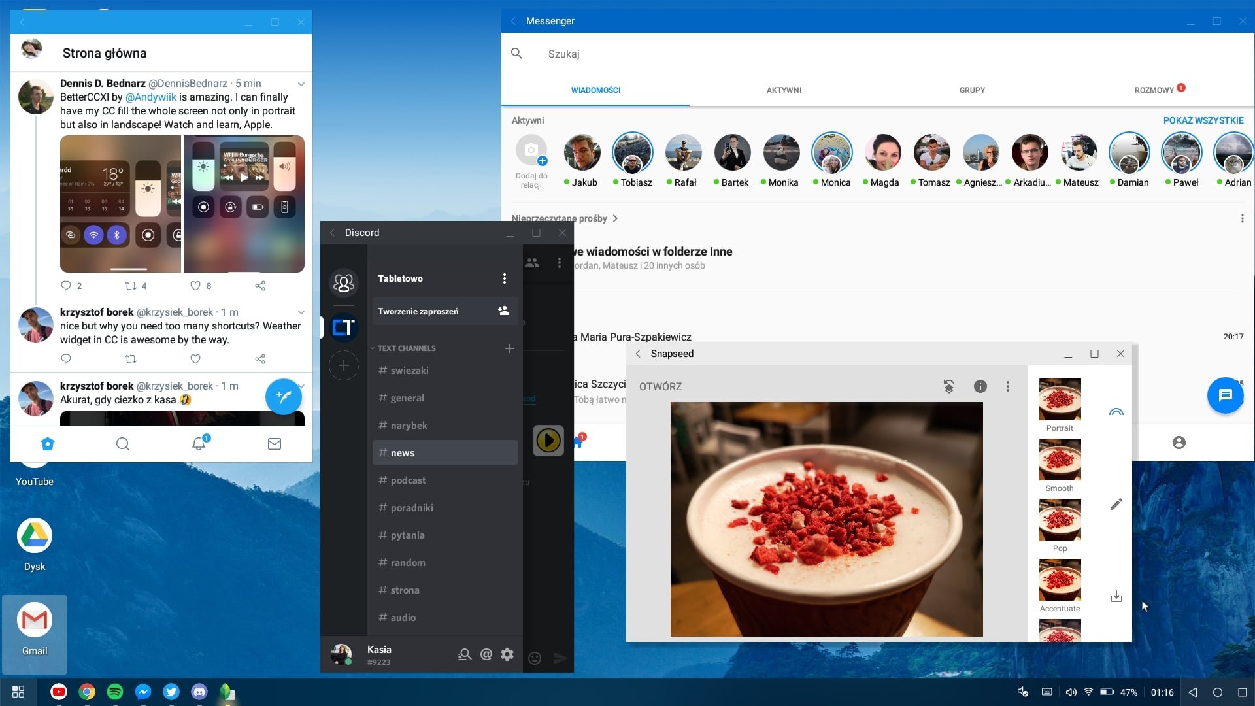This screenshot has width=1255, height=706.
Task: Start new Messenger conversation blue button
Action: pyautogui.click(x=1225, y=395)
